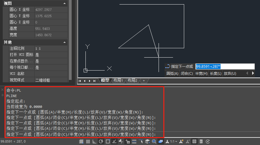Click the selection cycling cursor icon
This screenshot has width=260, height=145.
[141, 141]
